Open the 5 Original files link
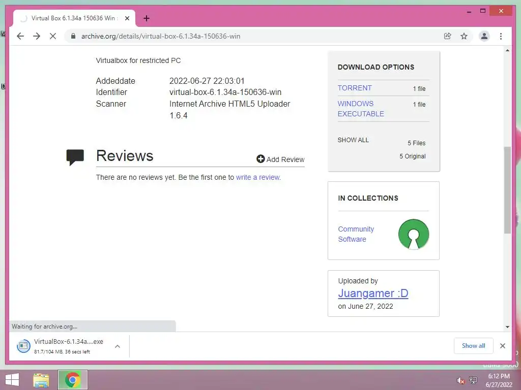 tap(412, 156)
